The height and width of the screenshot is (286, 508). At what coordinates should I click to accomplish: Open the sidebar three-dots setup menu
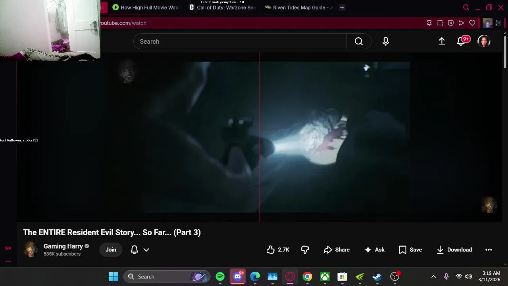[8, 261]
